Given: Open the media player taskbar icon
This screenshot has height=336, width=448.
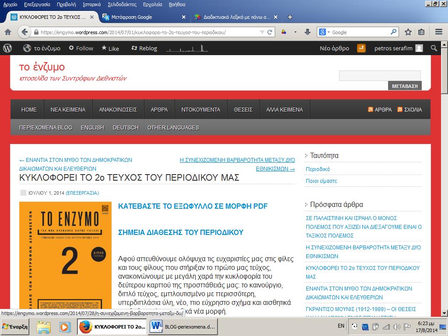Looking at the screenshot, I should (65, 327).
